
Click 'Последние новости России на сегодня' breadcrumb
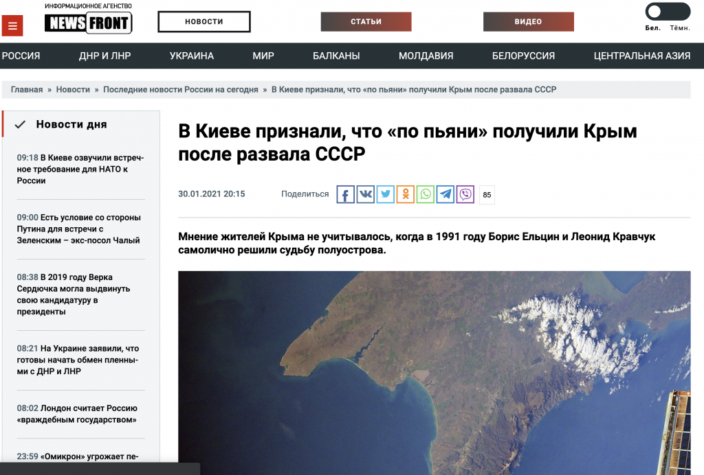[x=181, y=90]
